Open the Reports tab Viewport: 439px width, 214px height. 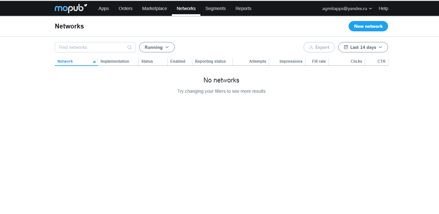point(243,8)
